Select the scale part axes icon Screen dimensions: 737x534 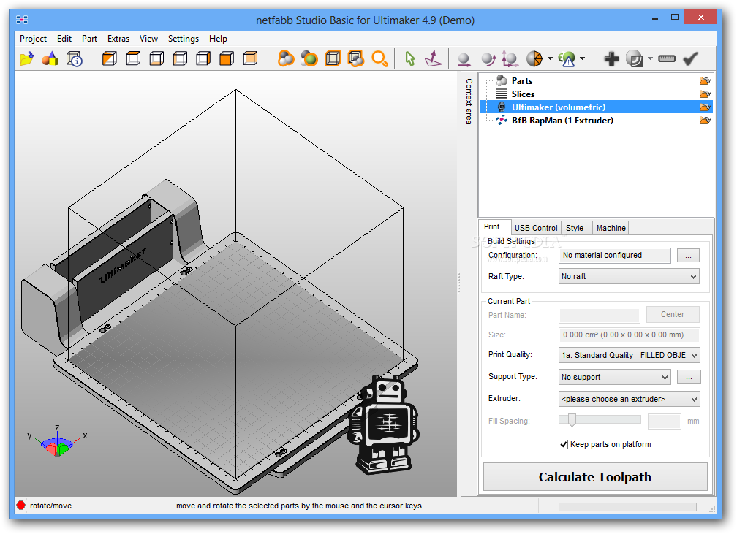pos(510,58)
